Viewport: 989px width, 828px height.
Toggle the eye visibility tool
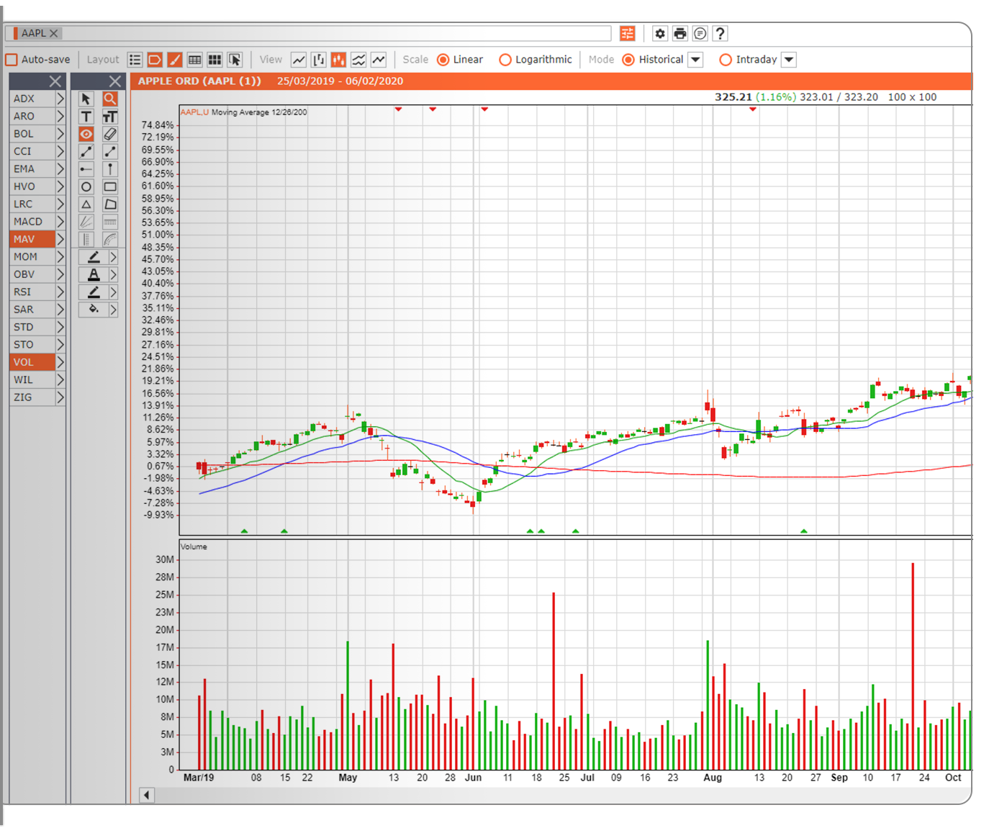point(86,134)
